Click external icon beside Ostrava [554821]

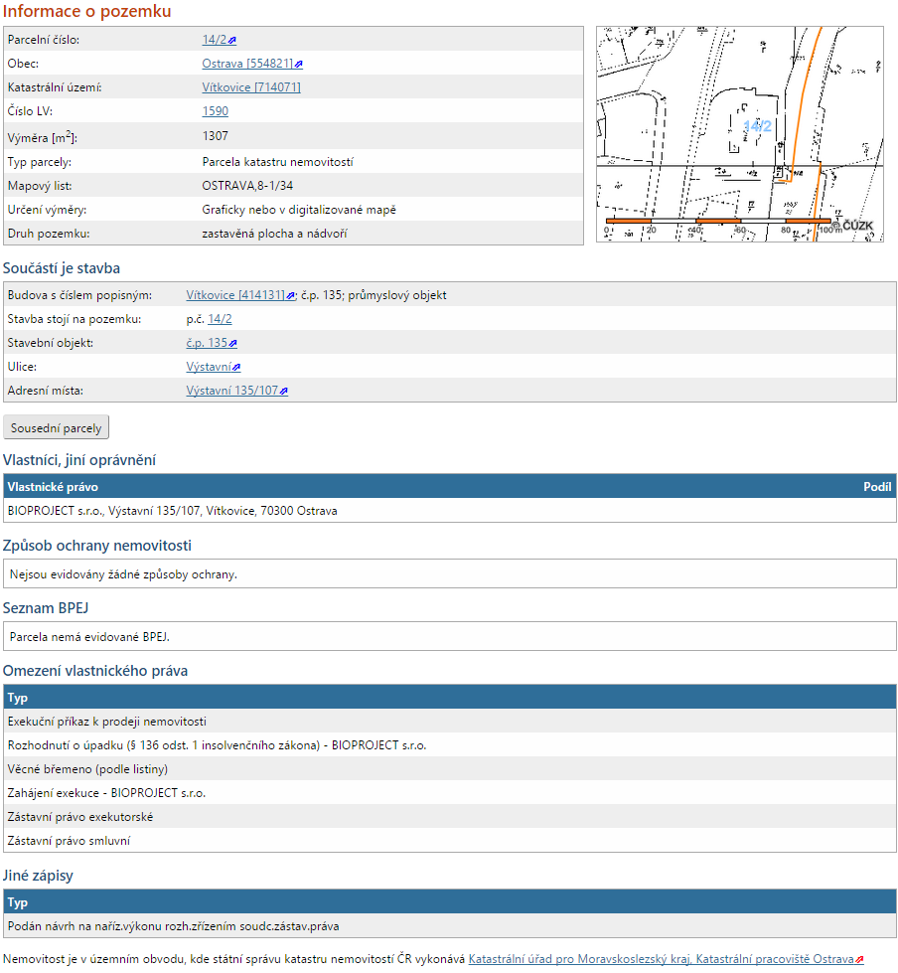(299, 64)
